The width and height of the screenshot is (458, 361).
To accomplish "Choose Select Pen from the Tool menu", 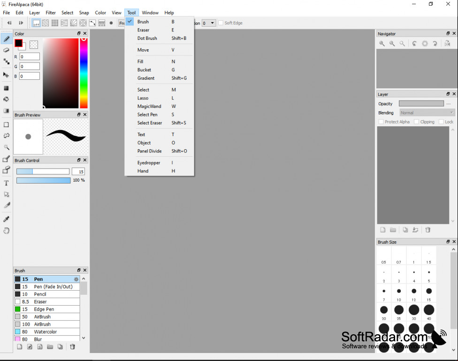I will 160,115.
